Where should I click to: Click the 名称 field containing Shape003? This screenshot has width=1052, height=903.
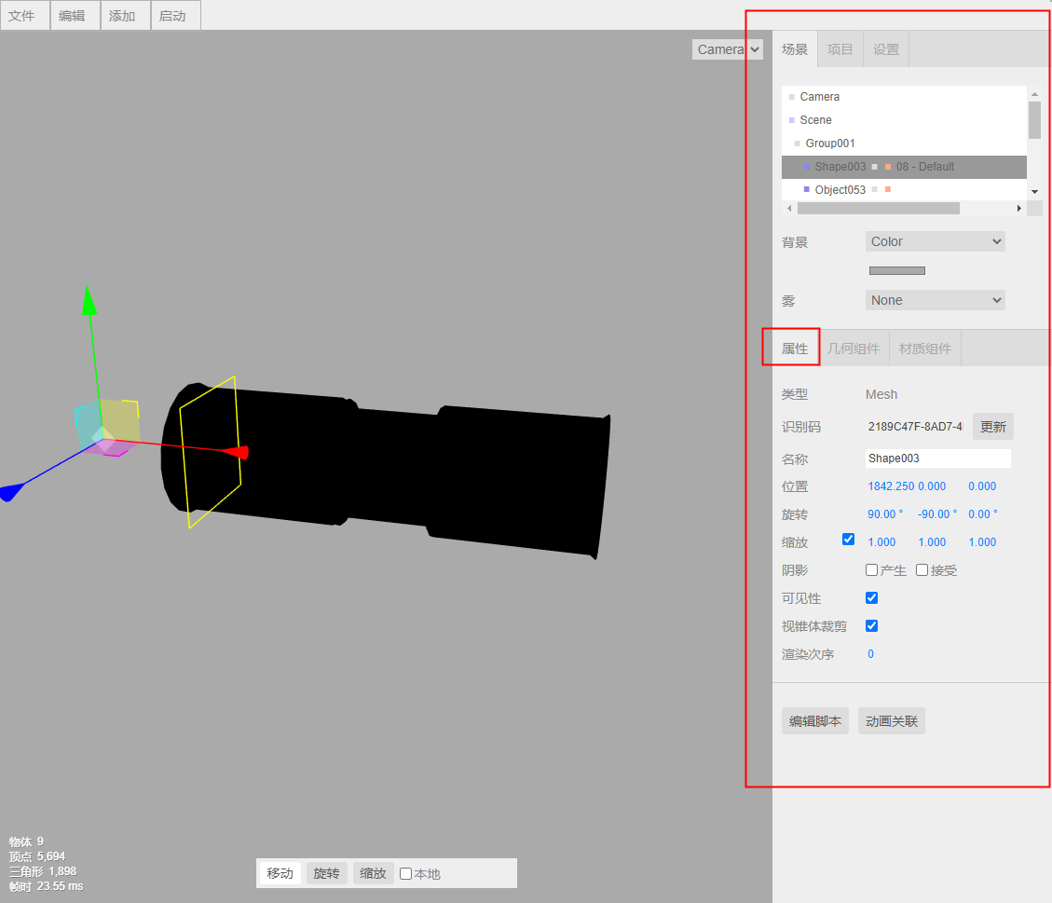(x=938, y=458)
